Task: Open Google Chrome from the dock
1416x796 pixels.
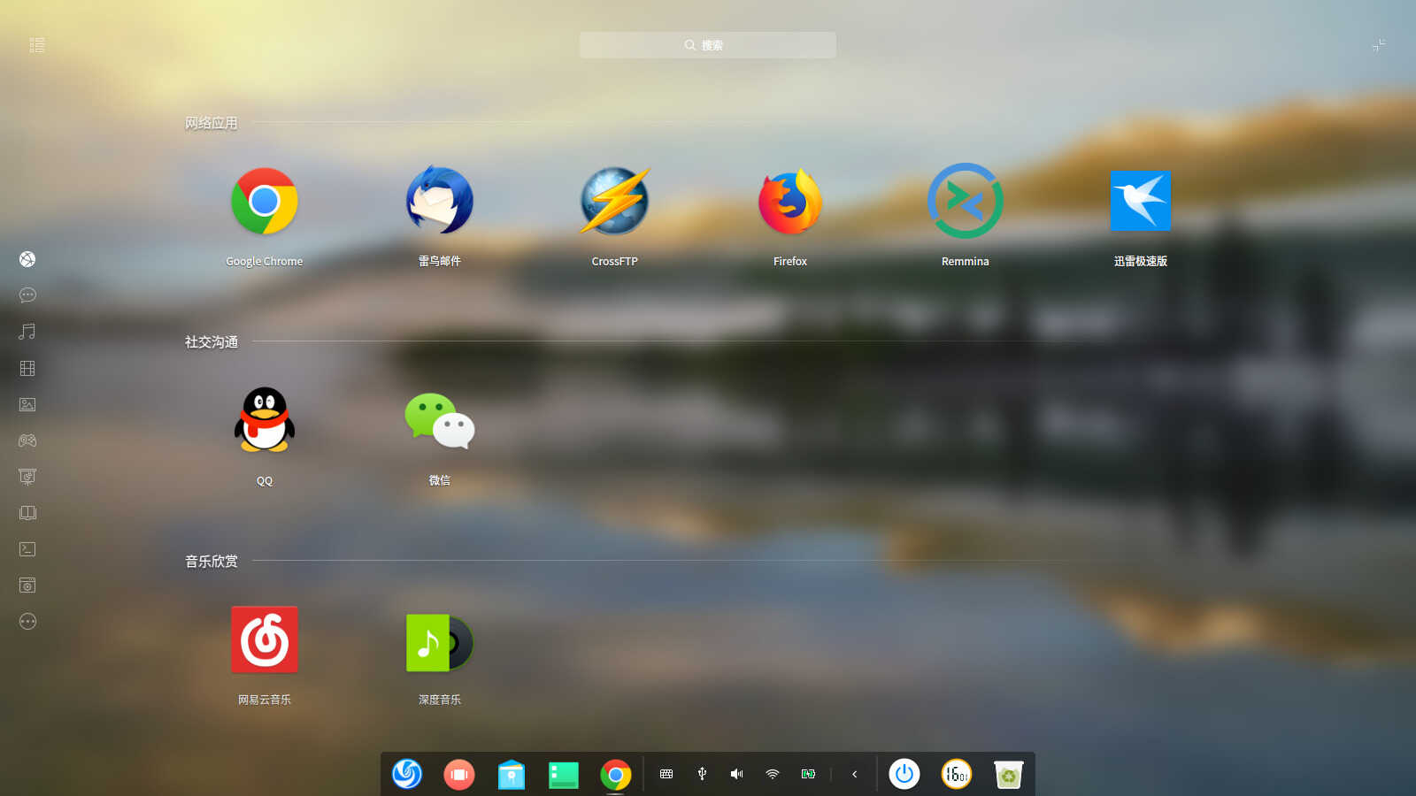Action: pos(616,774)
